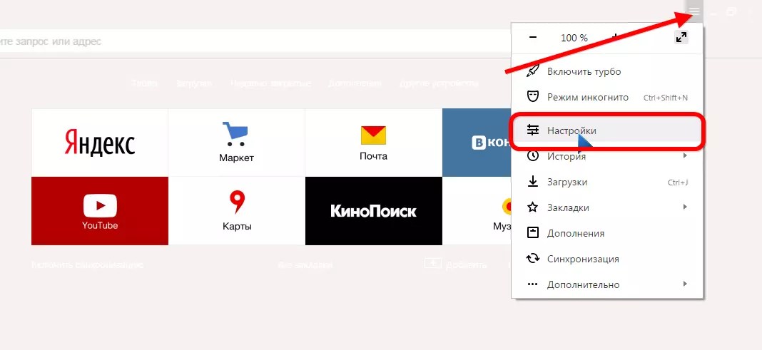Image resolution: width=762 pixels, height=350 pixels.
Task: Switch to the Другие устройства tab
Action: [x=439, y=83]
